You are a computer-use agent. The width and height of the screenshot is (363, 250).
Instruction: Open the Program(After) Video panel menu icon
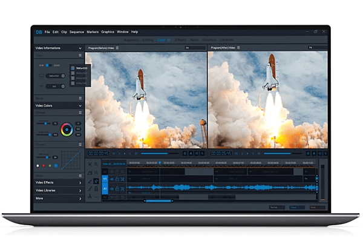click(238, 47)
